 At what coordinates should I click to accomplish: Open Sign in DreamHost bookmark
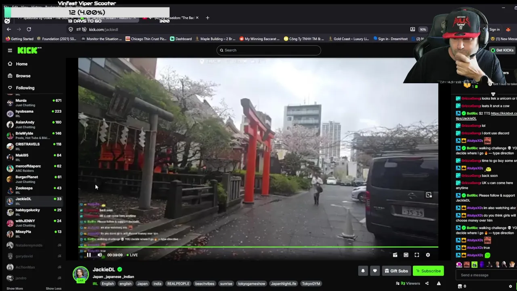click(391, 39)
